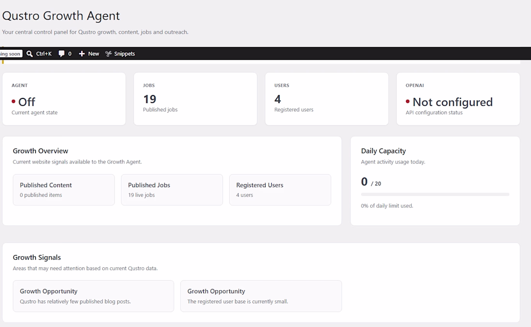Click the Snippets scissors icon
This screenshot has height=327, width=531.
tap(108, 54)
